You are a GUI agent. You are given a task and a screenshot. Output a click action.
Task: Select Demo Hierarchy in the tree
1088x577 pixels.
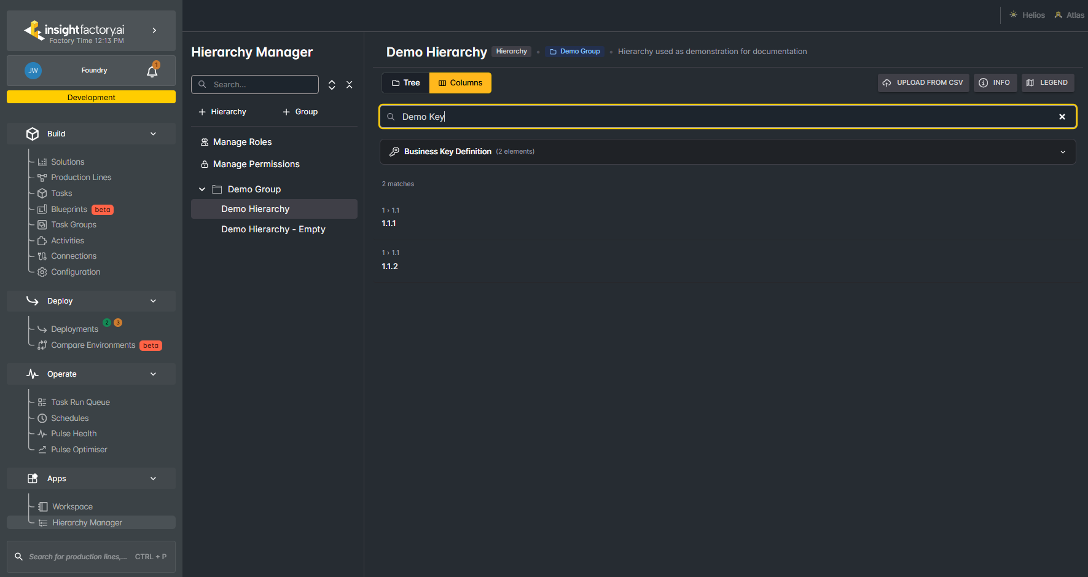(x=274, y=209)
